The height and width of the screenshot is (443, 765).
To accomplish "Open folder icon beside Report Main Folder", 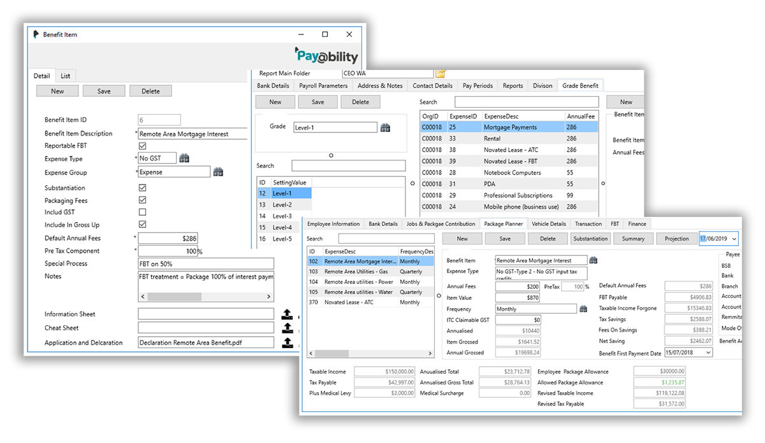I will 440,74.
